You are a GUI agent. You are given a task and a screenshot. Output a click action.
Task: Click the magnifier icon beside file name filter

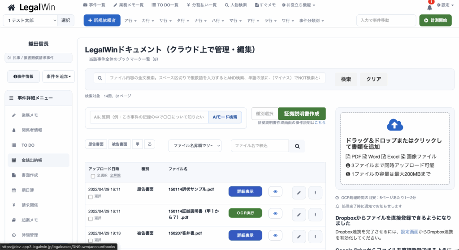click(297, 146)
